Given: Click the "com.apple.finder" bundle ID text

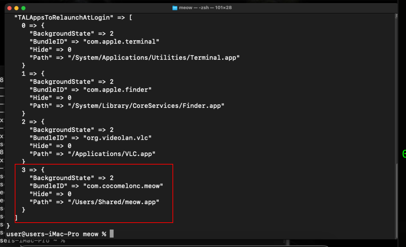Looking at the screenshot, I should (118, 90).
